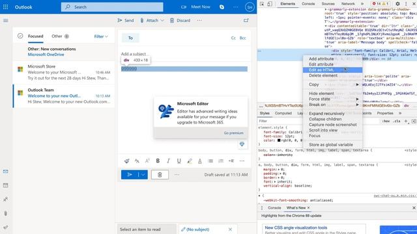The image size is (417, 234).
Task: Click the To recipients button
Action: pyautogui.click(x=130, y=38)
